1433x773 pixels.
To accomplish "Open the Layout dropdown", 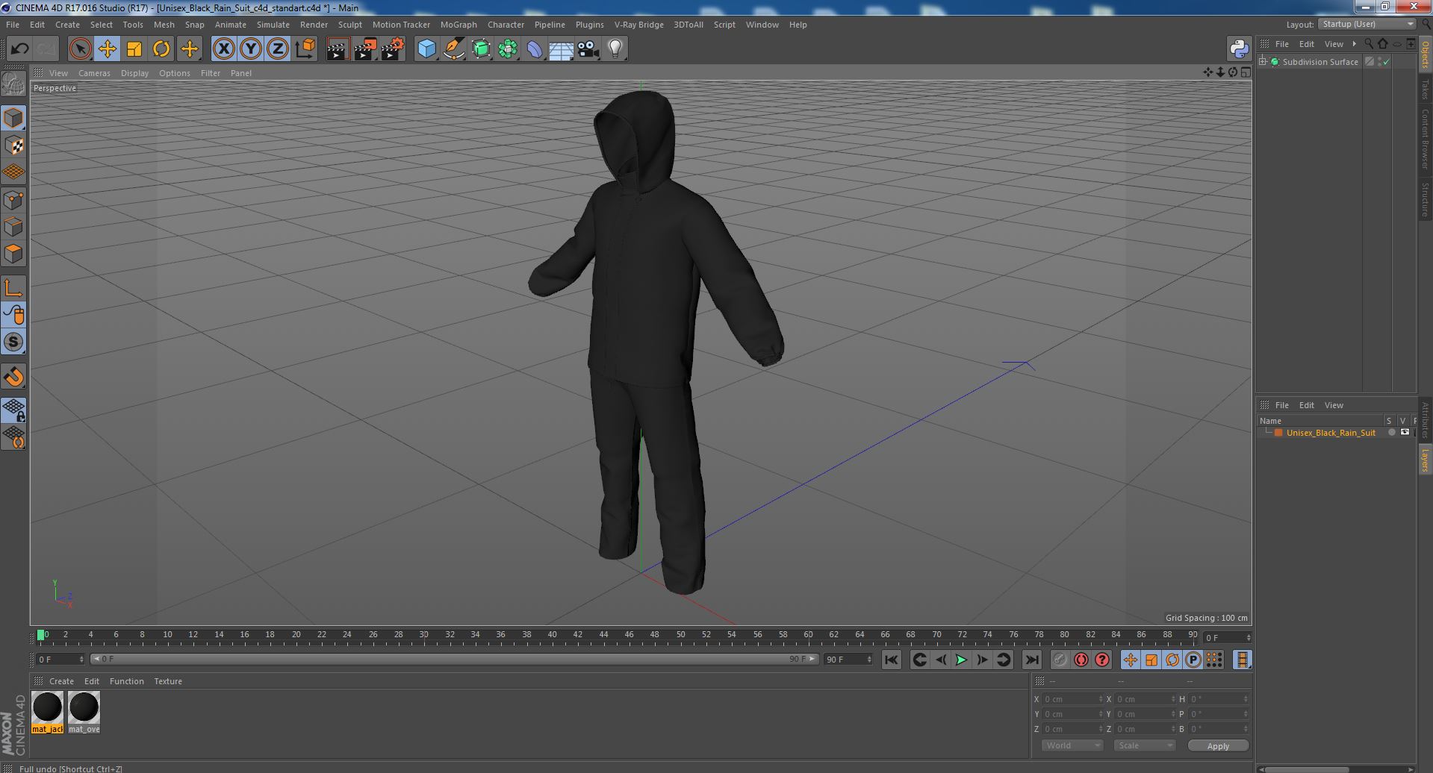I will (1367, 24).
